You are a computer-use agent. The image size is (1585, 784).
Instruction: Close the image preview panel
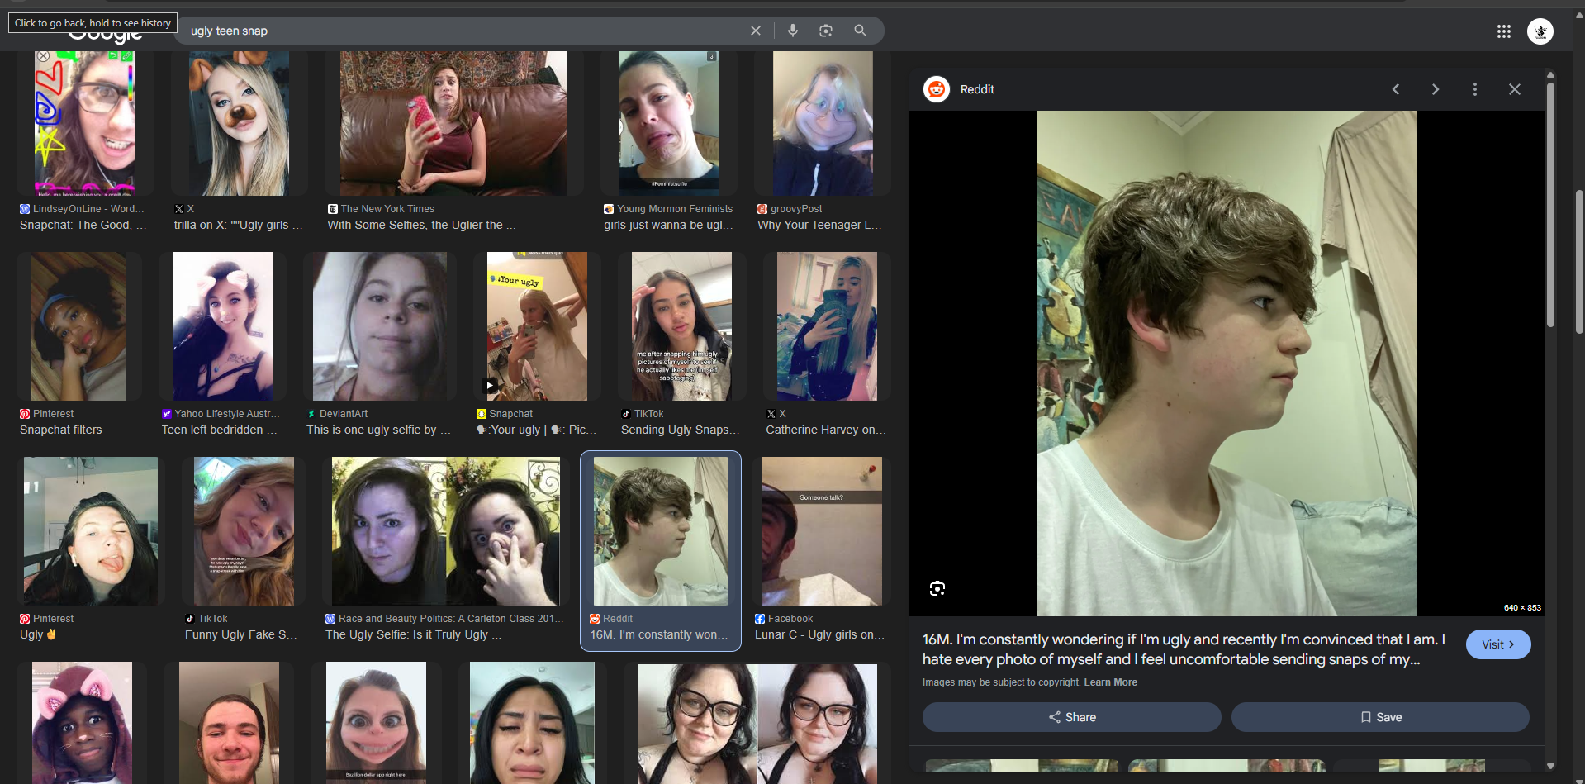(x=1514, y=89)
